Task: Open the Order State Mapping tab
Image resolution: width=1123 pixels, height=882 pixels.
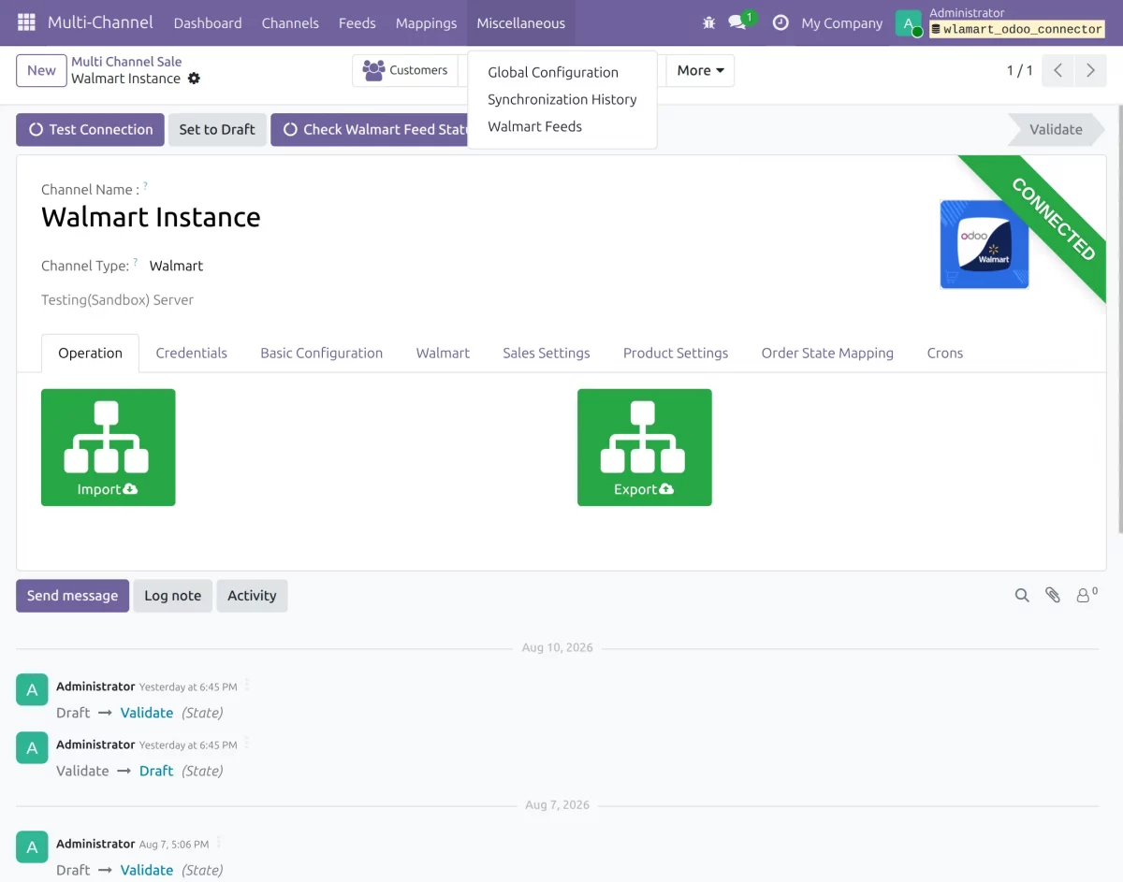Action: coord(827,353)
